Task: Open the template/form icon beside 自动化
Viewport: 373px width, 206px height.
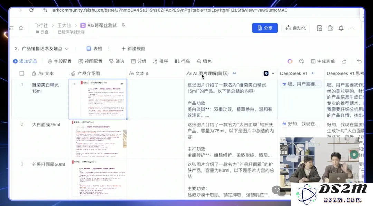Action: click(x=319, y=28)
